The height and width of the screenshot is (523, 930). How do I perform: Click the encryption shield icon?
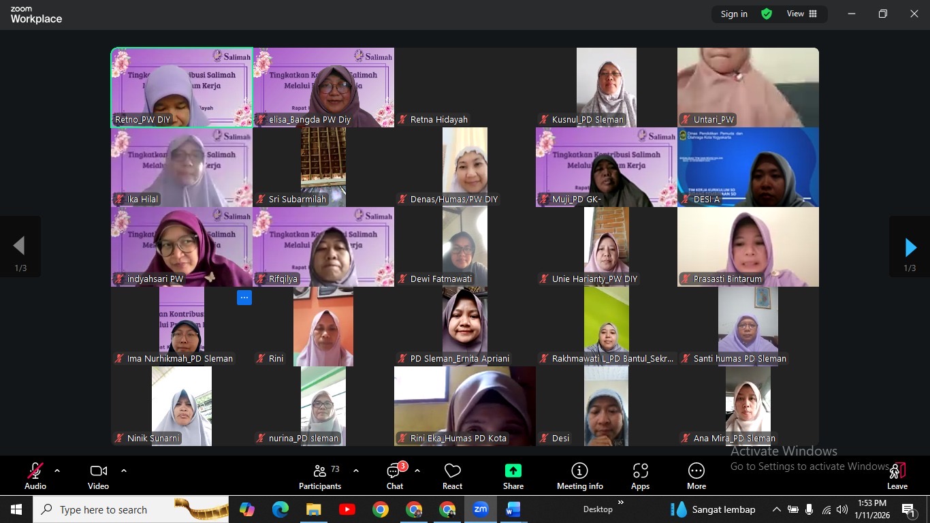(767, 14)
